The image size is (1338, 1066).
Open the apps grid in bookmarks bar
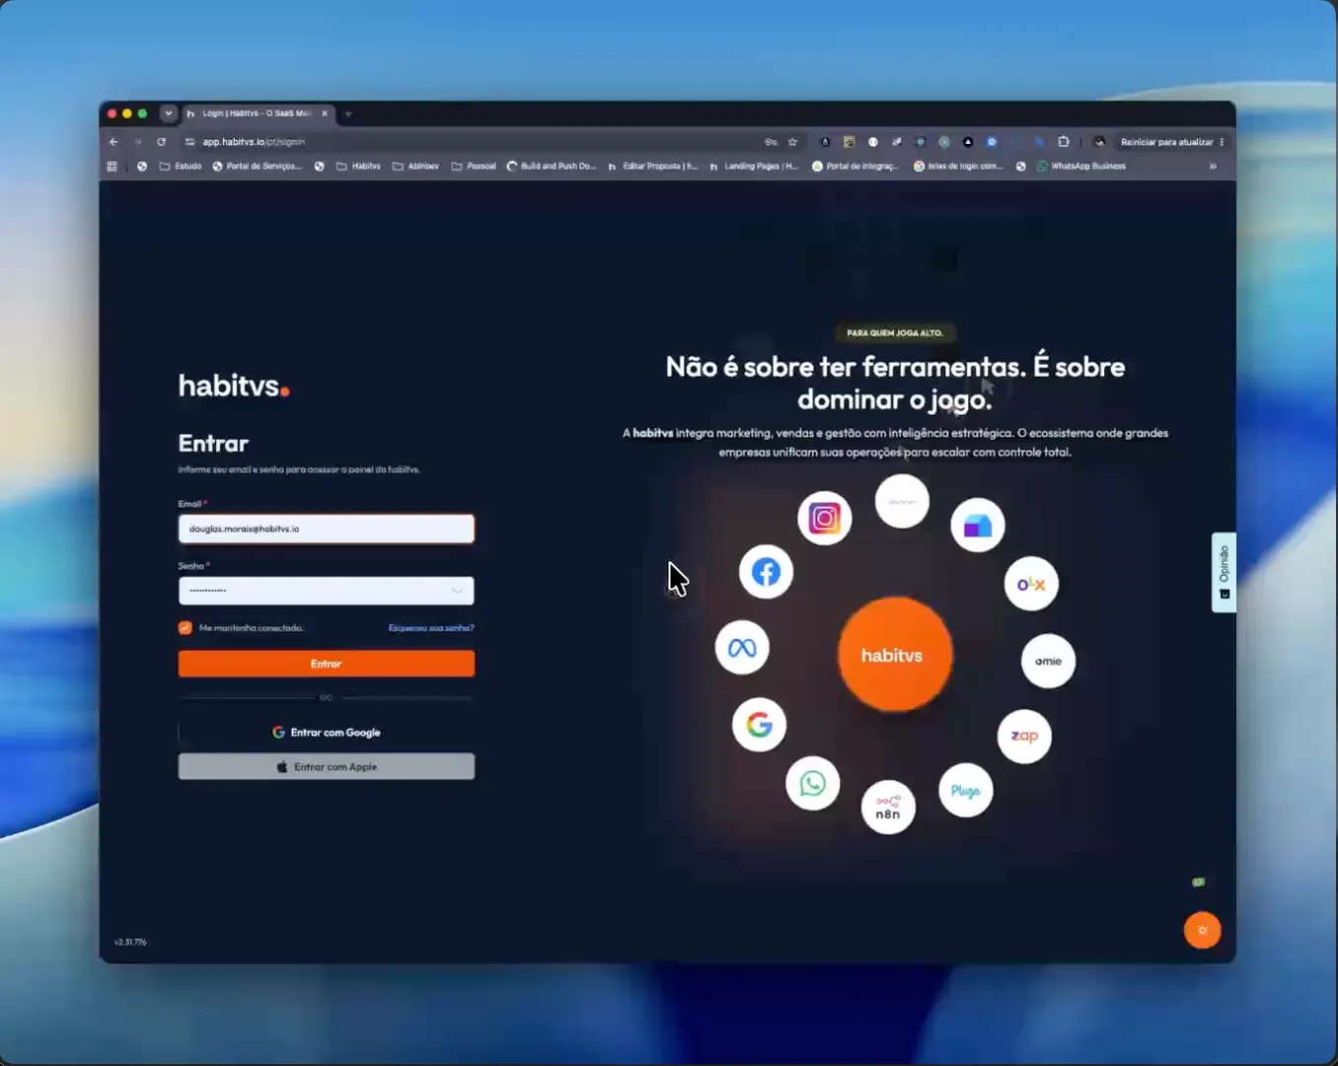(111, 167)
